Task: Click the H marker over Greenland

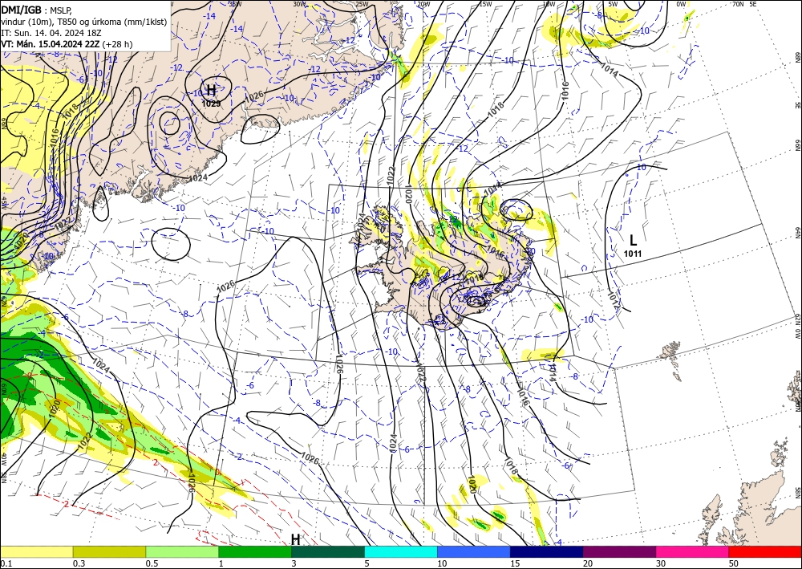Action: point(211,91)
